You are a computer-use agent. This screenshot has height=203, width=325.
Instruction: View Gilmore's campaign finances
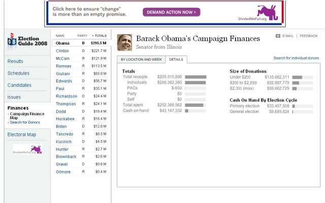(x=63, y=172)
